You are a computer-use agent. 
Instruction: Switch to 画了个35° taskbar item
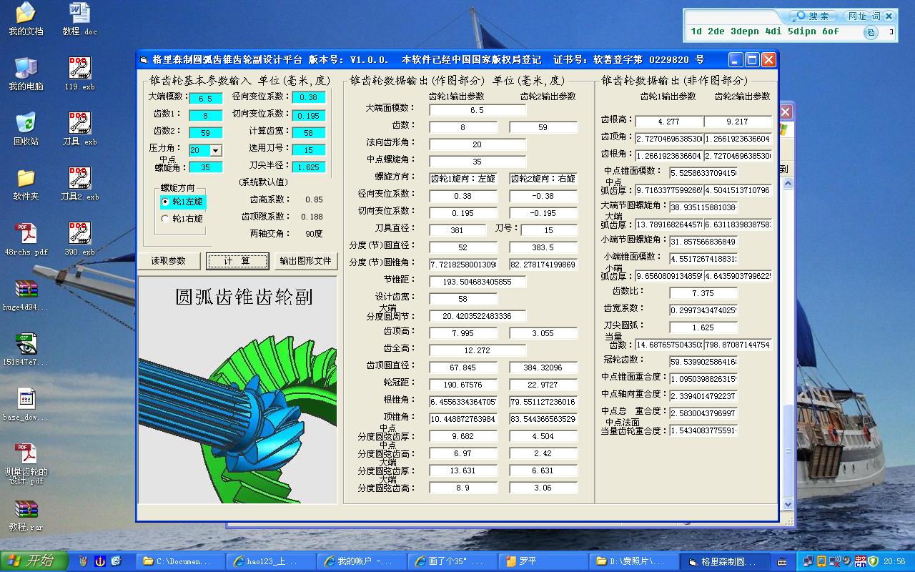click(x=453, y=561)
